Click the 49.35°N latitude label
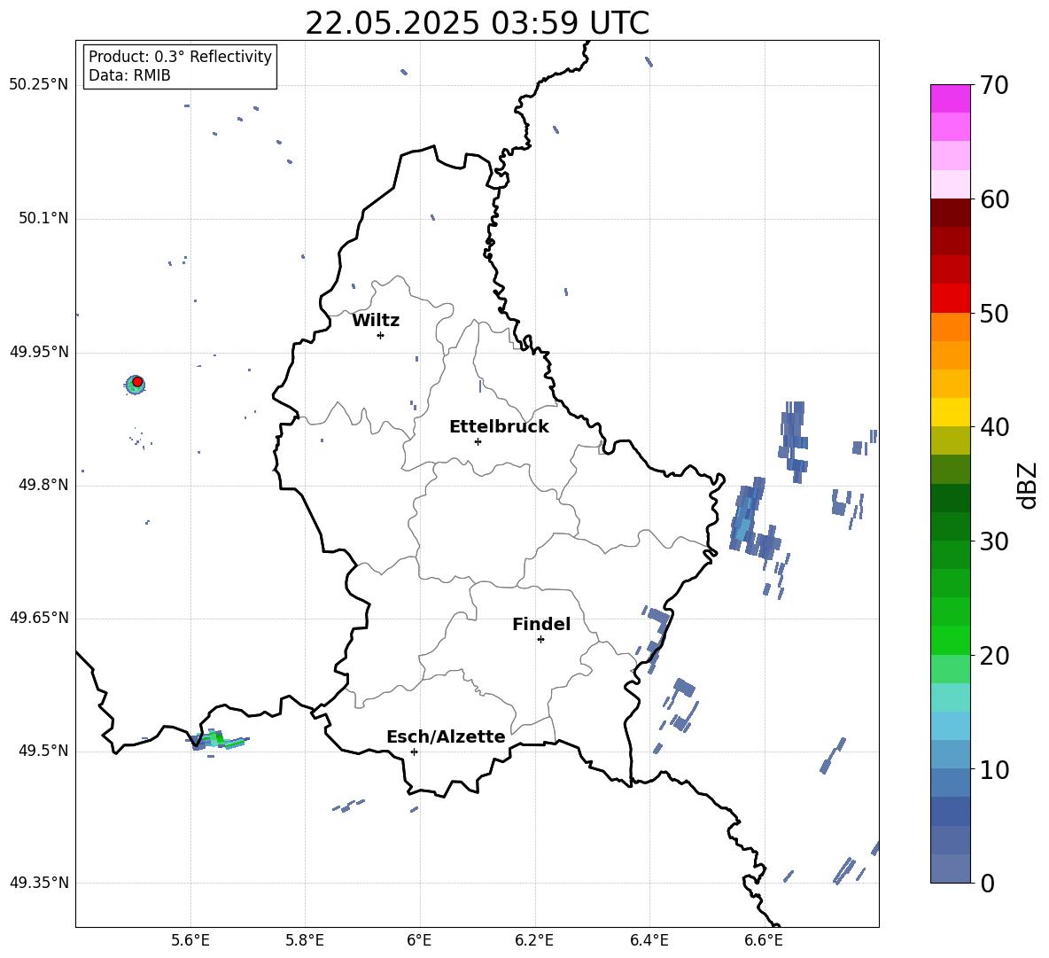 [39, 883]
